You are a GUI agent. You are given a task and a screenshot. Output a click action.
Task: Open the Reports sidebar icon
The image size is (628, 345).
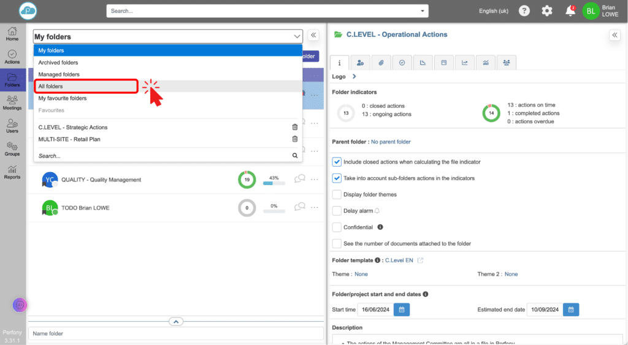[x=12, y=171]
